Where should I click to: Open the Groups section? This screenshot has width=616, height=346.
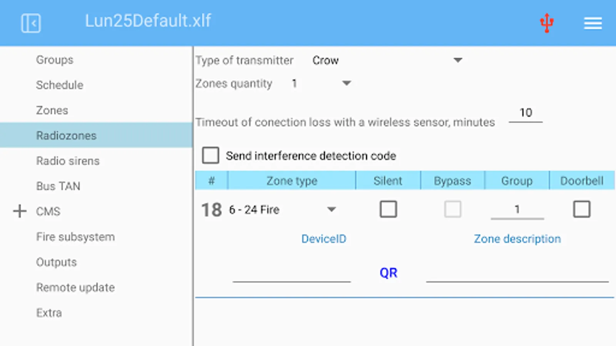click(x=55, y=60)
